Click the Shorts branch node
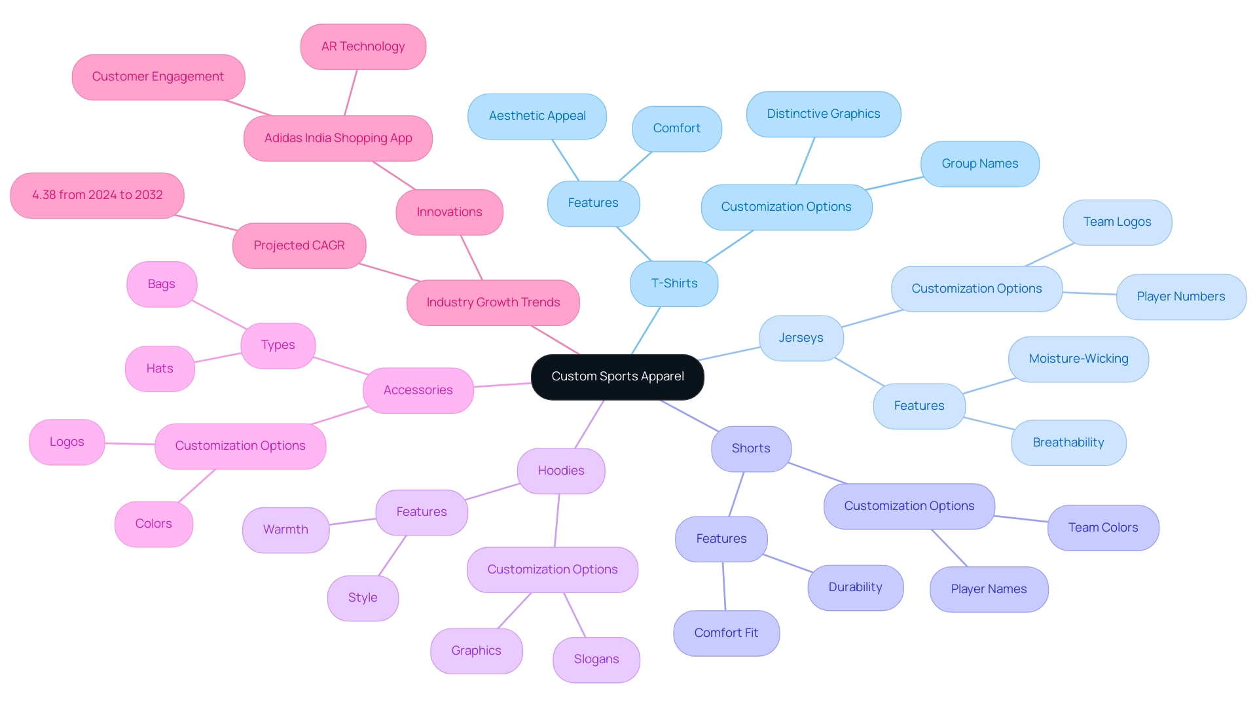This screenshot has width=1257, height=709. coord(750,446)
